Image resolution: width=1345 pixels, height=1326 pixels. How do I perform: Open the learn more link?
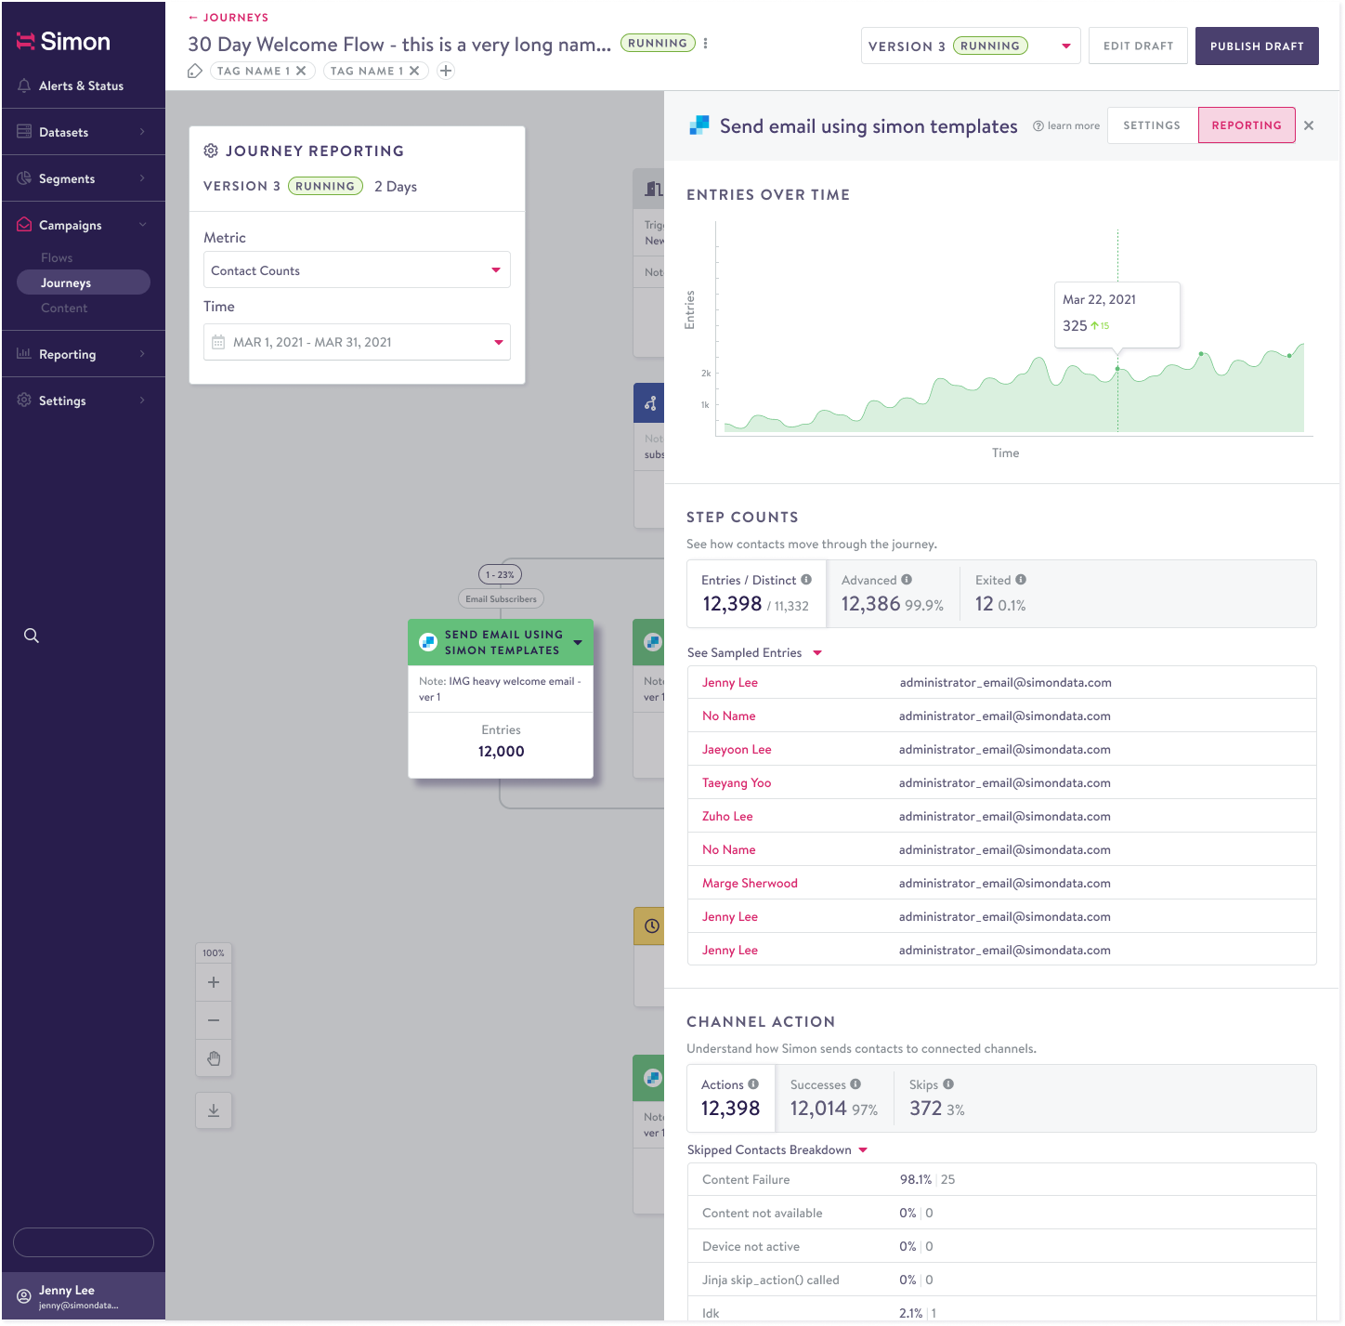tap(1066, 125)
